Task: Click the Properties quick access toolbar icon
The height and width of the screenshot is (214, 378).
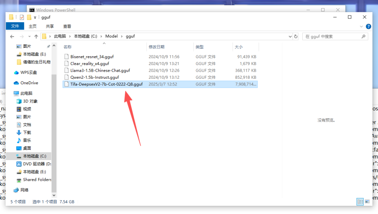Action: 22,17
